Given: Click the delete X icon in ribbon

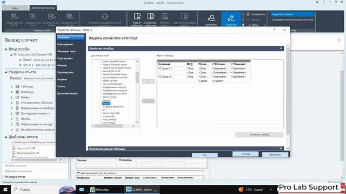Looking at the screenshot, I should click(248, 19).
